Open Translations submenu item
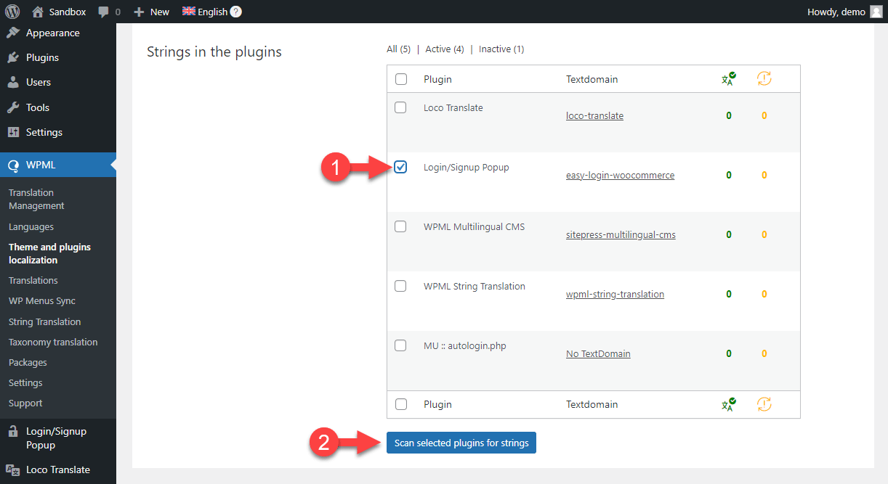The image size is (888, 484). (x=33, y=280)
